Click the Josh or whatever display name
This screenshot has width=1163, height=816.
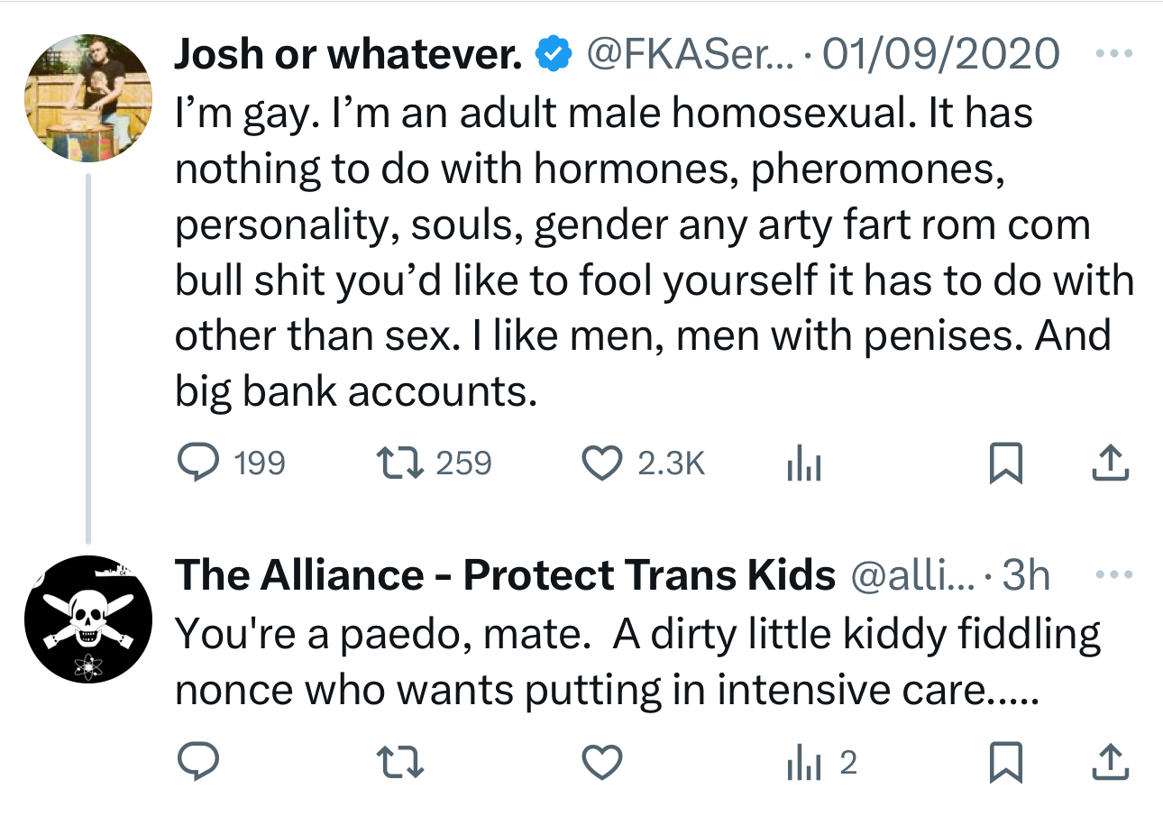point(348,55)
